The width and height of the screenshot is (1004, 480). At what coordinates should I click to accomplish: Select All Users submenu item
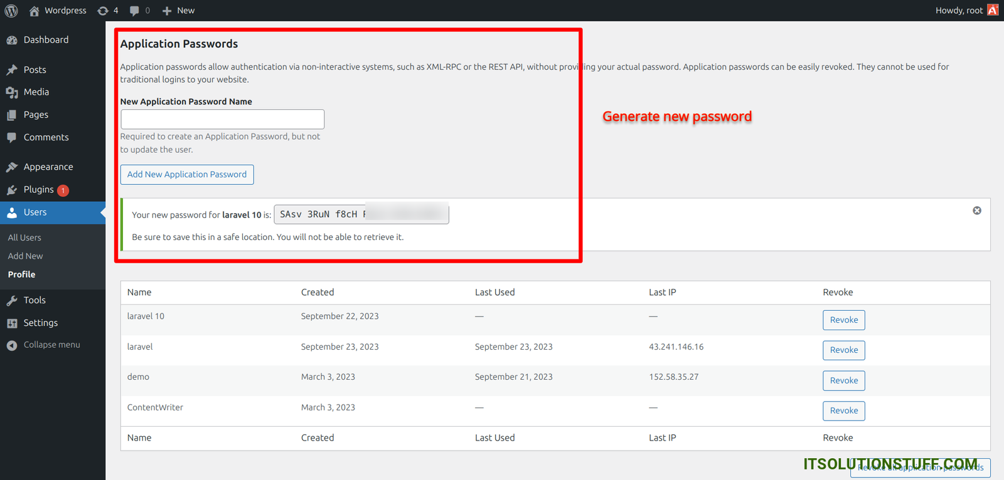point(24,237)
